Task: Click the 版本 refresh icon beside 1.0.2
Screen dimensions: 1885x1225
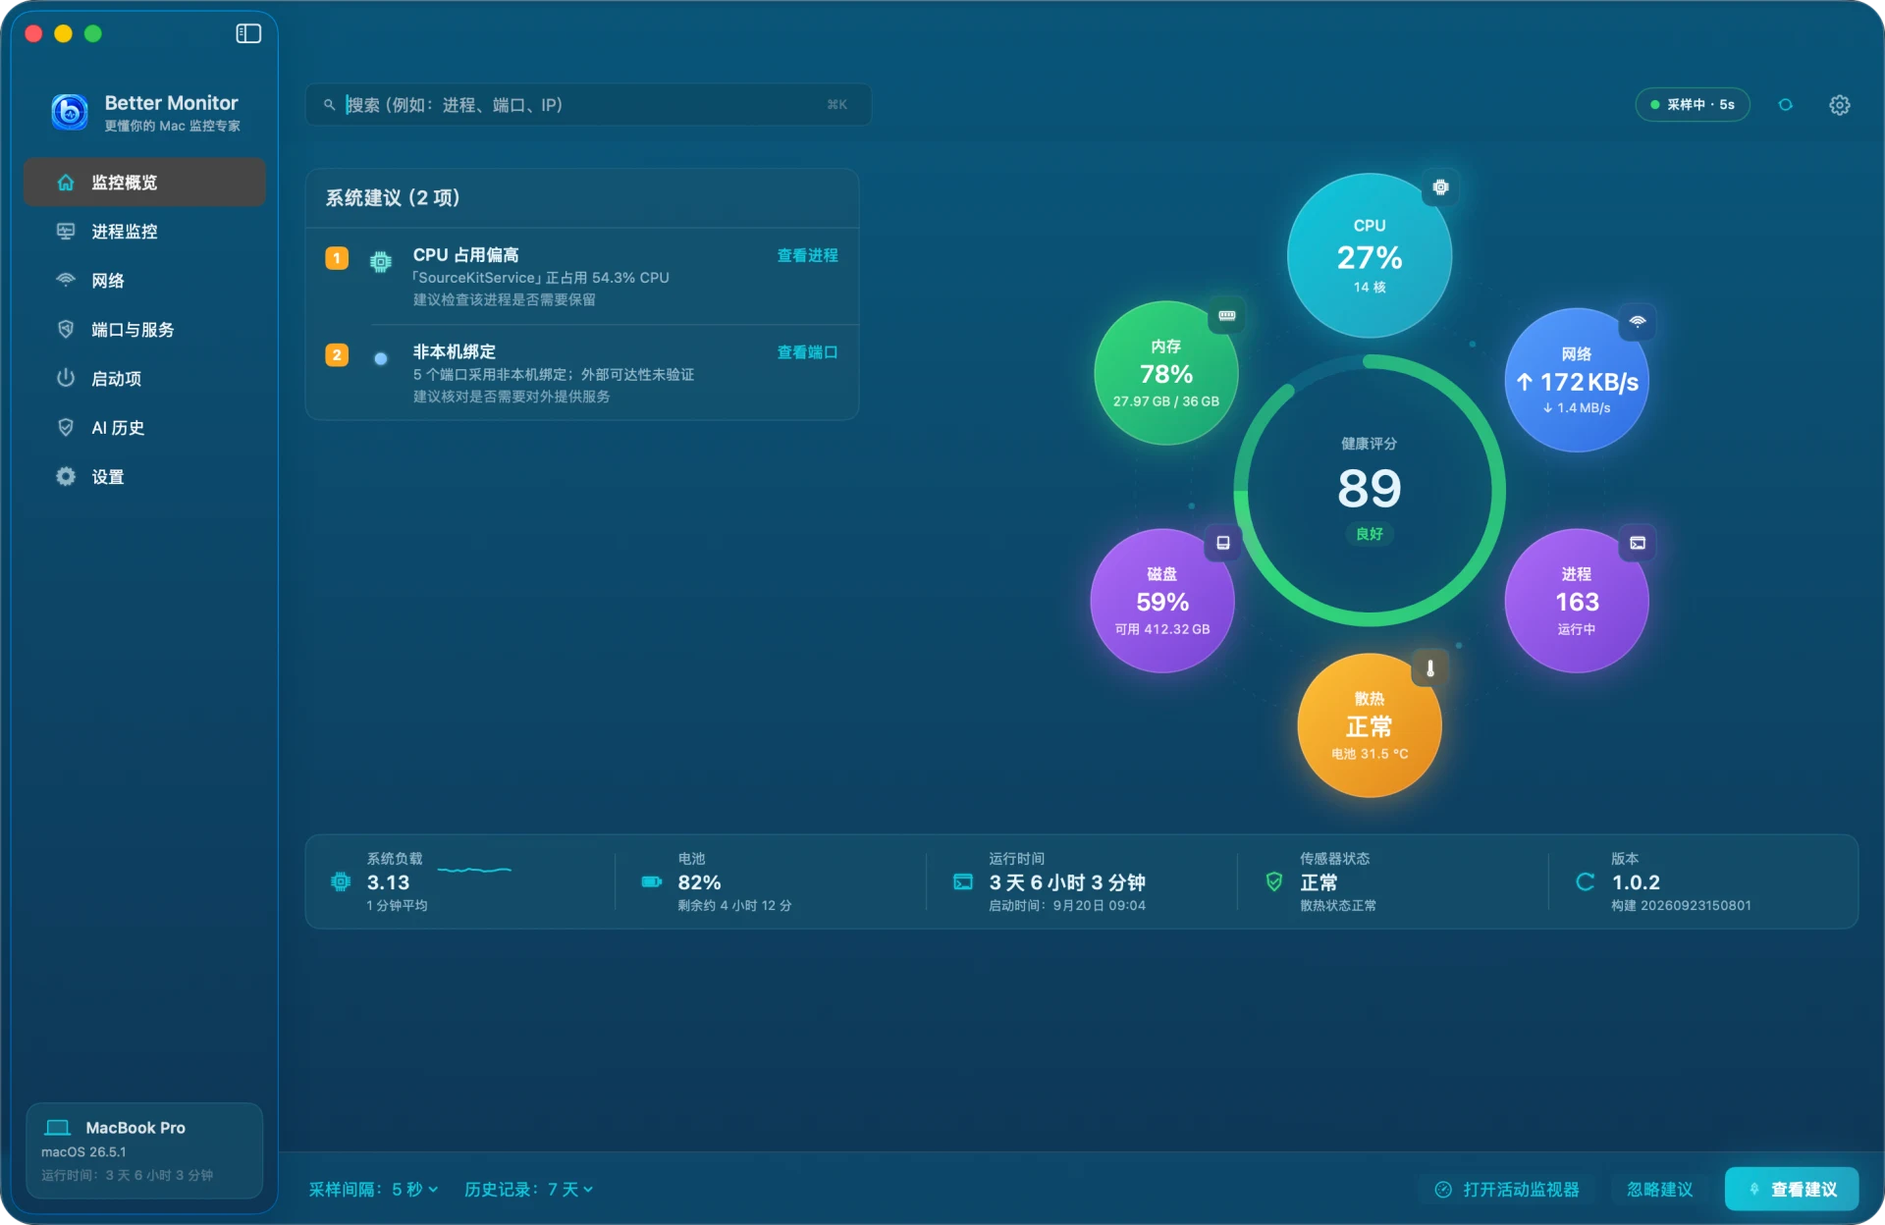Action: [1586, 881]
